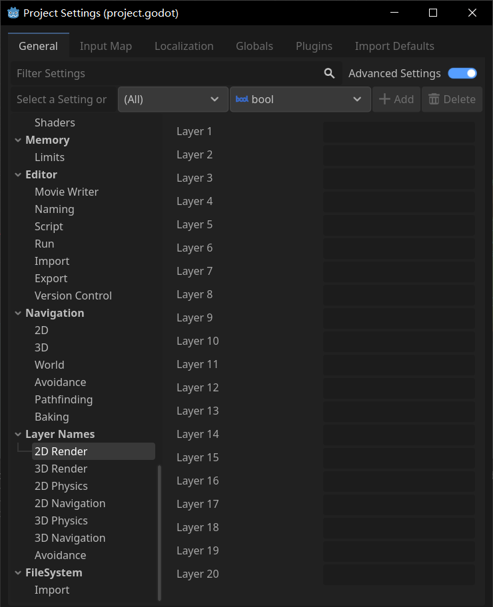Select 2D Navigation under Layer Names
The width and height of the screenshot is (493, 607).
pos(70,504)
